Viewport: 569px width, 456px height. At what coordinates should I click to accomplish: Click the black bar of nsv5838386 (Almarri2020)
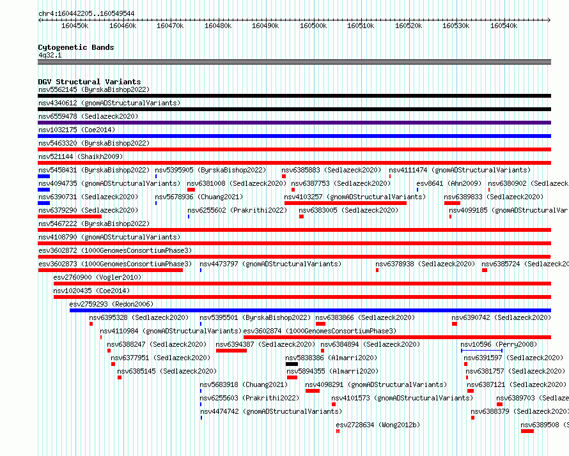[x=292, y=364]
